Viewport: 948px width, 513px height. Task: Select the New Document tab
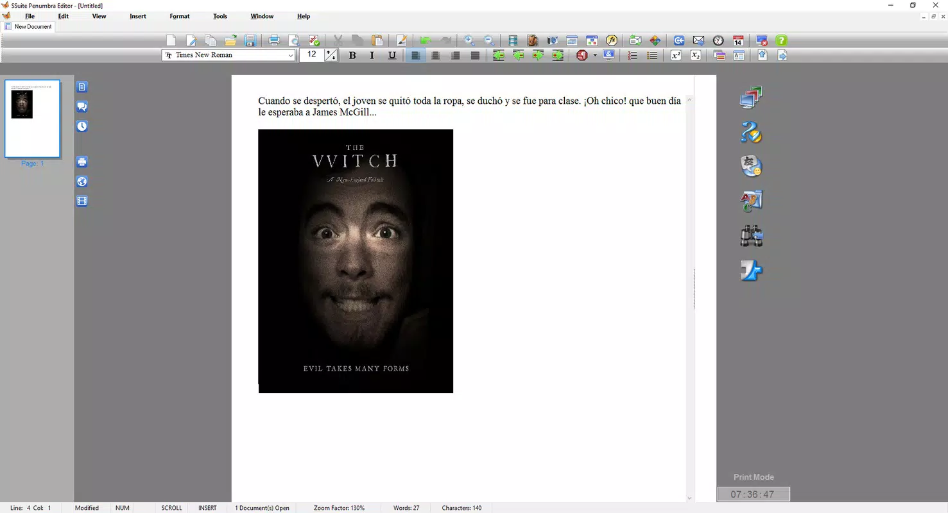pos(28,27)
